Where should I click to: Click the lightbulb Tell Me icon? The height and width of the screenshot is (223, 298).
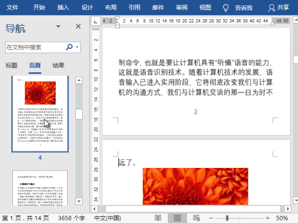point(226,8)
